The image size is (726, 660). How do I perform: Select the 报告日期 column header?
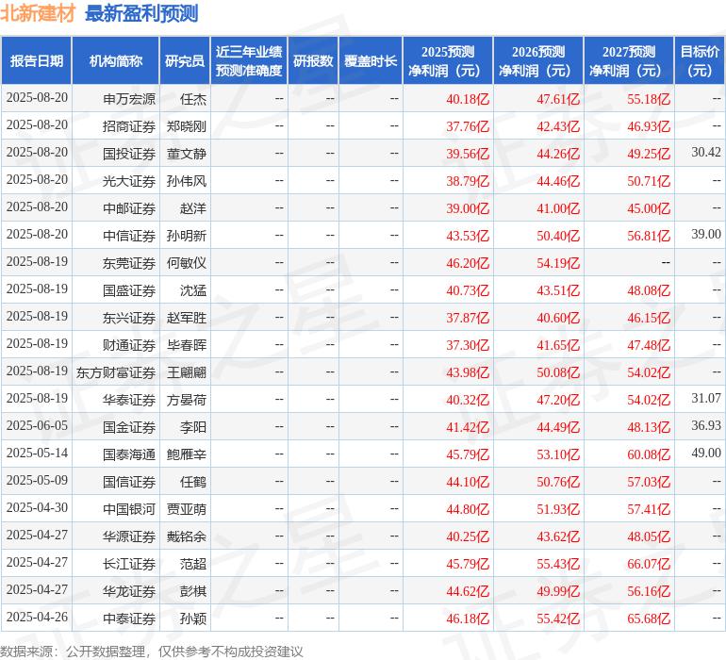pyautogui.click(x=37, y=60)
